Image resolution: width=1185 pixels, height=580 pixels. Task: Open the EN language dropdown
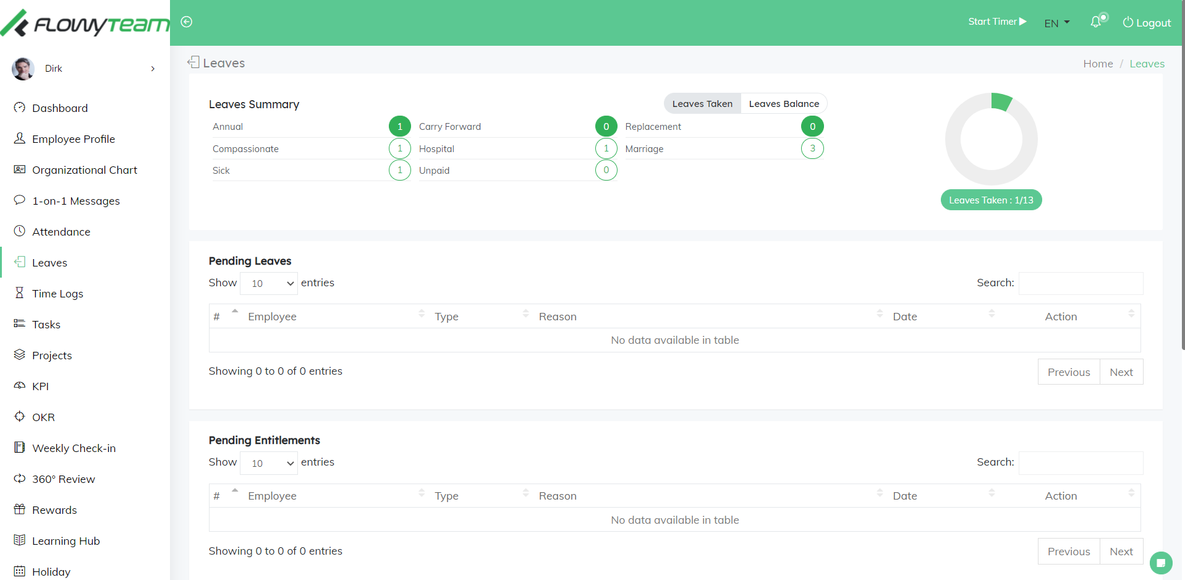coord(1056,23)
